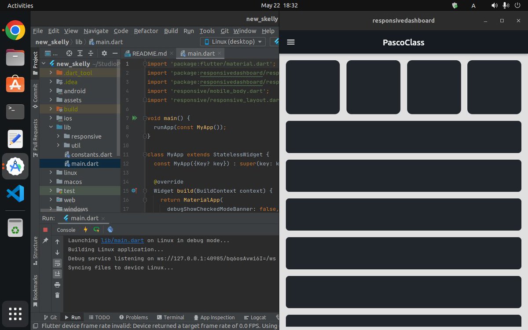Viewport: 528px width, 330px height.
Task: Open the Refactor menu
Action: point(146,31)
